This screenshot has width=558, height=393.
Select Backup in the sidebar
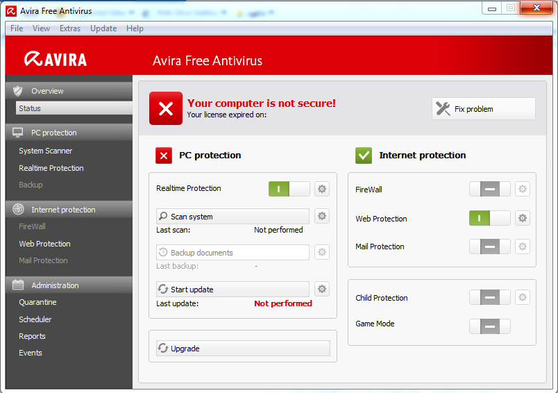pos(31,185)
